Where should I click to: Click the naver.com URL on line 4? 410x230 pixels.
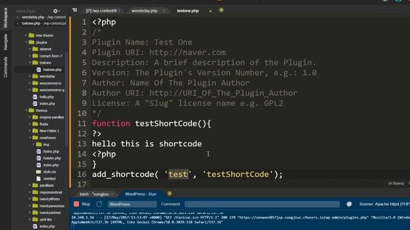188,52
